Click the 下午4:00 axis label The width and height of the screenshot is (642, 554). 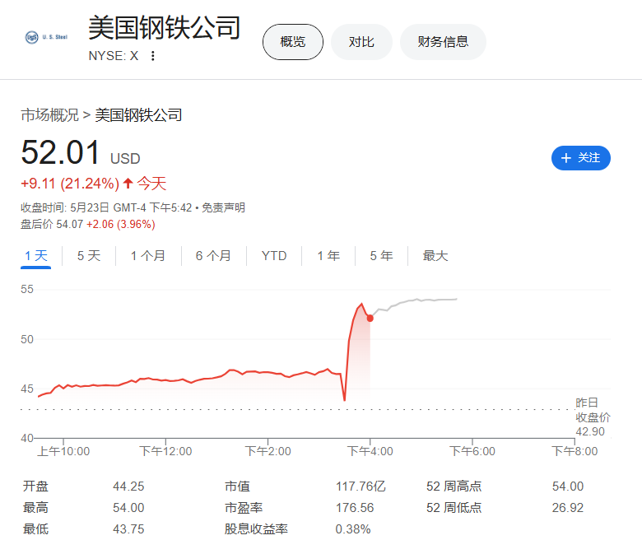tap(370, 451)
